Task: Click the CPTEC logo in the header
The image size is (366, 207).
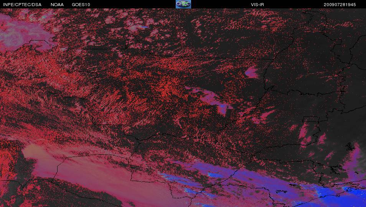Action: click(x=183, y=4)
